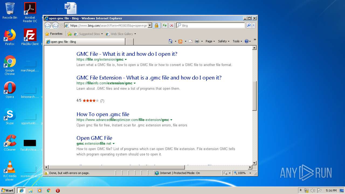Click the Read Mail envelope icon

[x=190, y=41]
